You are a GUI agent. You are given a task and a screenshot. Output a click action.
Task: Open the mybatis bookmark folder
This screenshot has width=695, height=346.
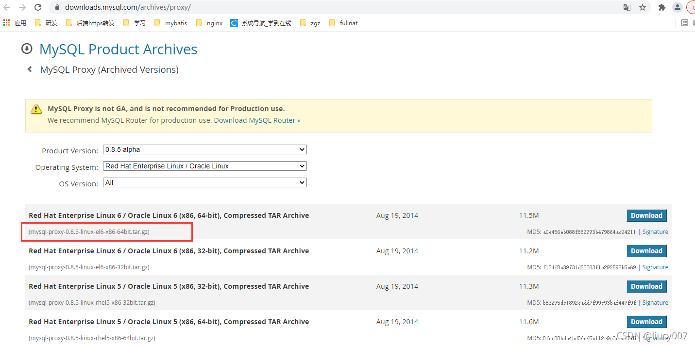click(170, 23)
